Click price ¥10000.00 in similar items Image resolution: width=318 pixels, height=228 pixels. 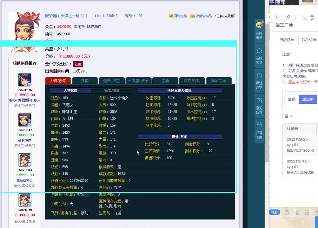[x=24, y=215]
